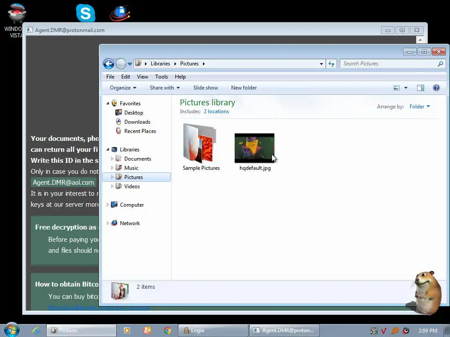Start the Slide show
Viewport: 450px width, 337px height.
coord(206,88)
